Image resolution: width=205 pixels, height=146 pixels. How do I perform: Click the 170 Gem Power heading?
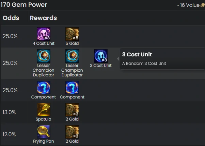[x=24, y=5]
